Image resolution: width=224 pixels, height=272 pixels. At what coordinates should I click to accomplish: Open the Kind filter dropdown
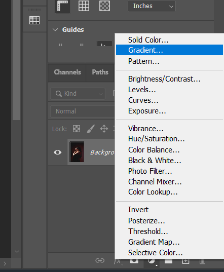(78, 94)
